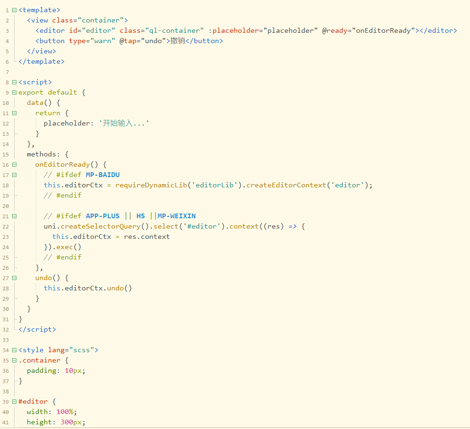Collapse the .container CSS rule
This screenshot has width=470, height=429.
pyautogui.click(x=14, y=360)
